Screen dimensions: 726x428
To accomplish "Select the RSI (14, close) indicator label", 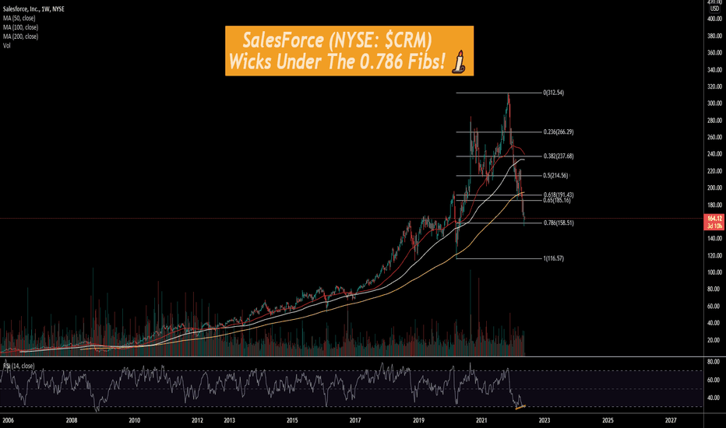I will pos(19,366).
